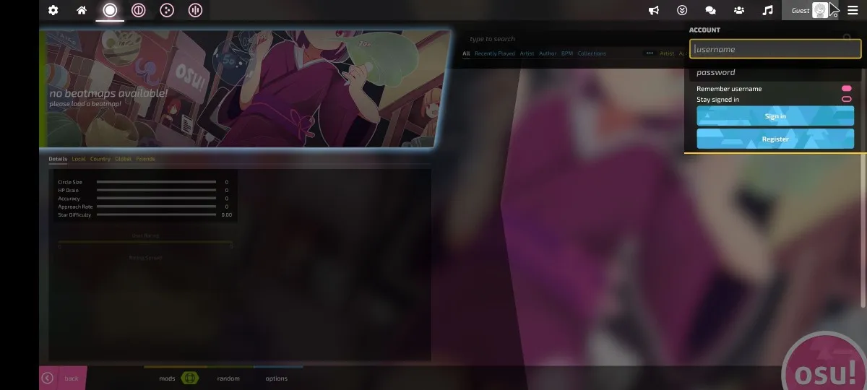Screen dimensions: 867x390
Task: Click the random footer button
Action: point(228,378)
